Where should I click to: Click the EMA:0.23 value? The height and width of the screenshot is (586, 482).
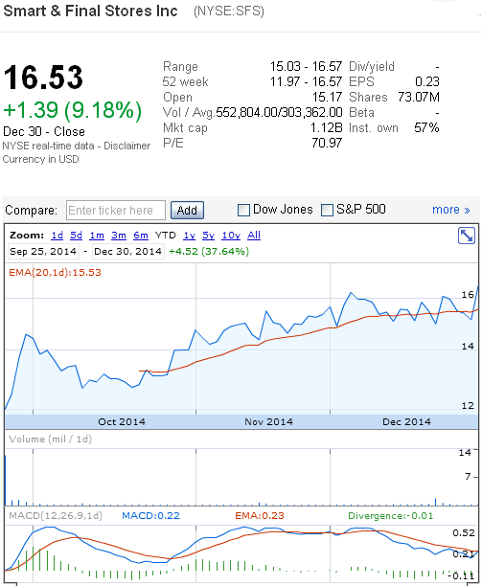tap(260, 516)
